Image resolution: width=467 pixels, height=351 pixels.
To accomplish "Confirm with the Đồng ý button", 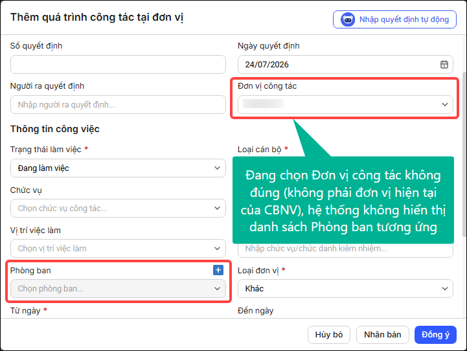I will pyautogui.click(x=435, y=335).
